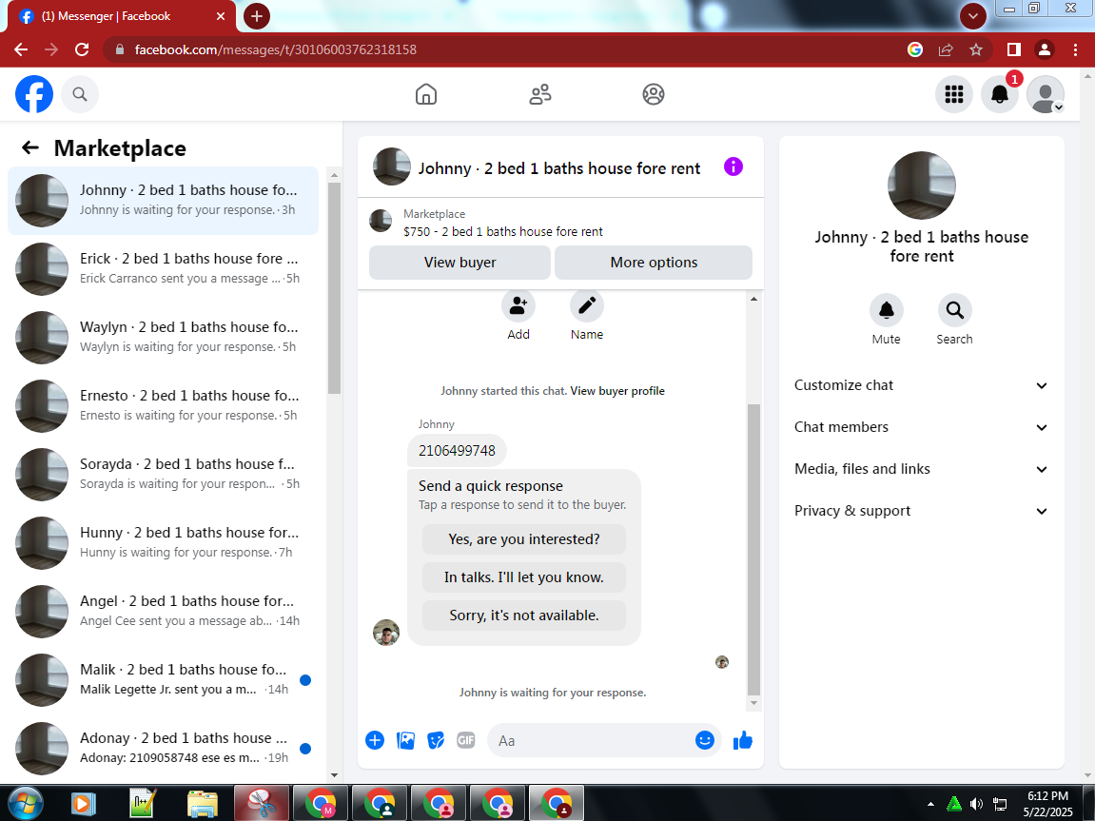Open Johnny's conversation in the list
Viewport: 1095px width, 821px height.
[x=164, y=201]
